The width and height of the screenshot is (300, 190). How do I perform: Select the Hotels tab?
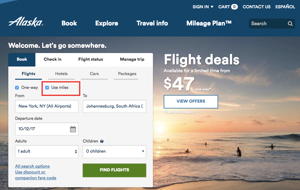[61, 74]
